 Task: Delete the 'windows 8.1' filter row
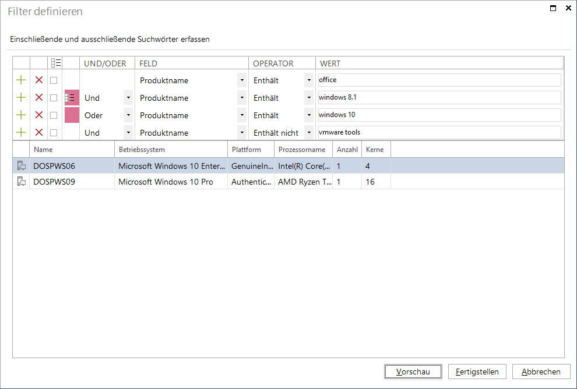pos(38,97)
